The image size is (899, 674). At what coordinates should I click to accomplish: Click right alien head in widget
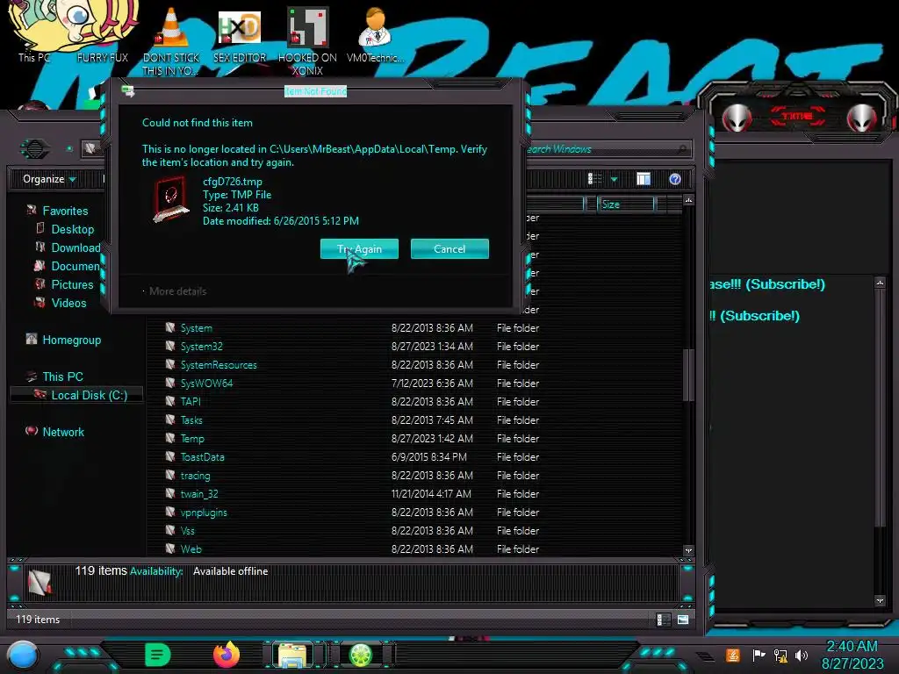861,118
